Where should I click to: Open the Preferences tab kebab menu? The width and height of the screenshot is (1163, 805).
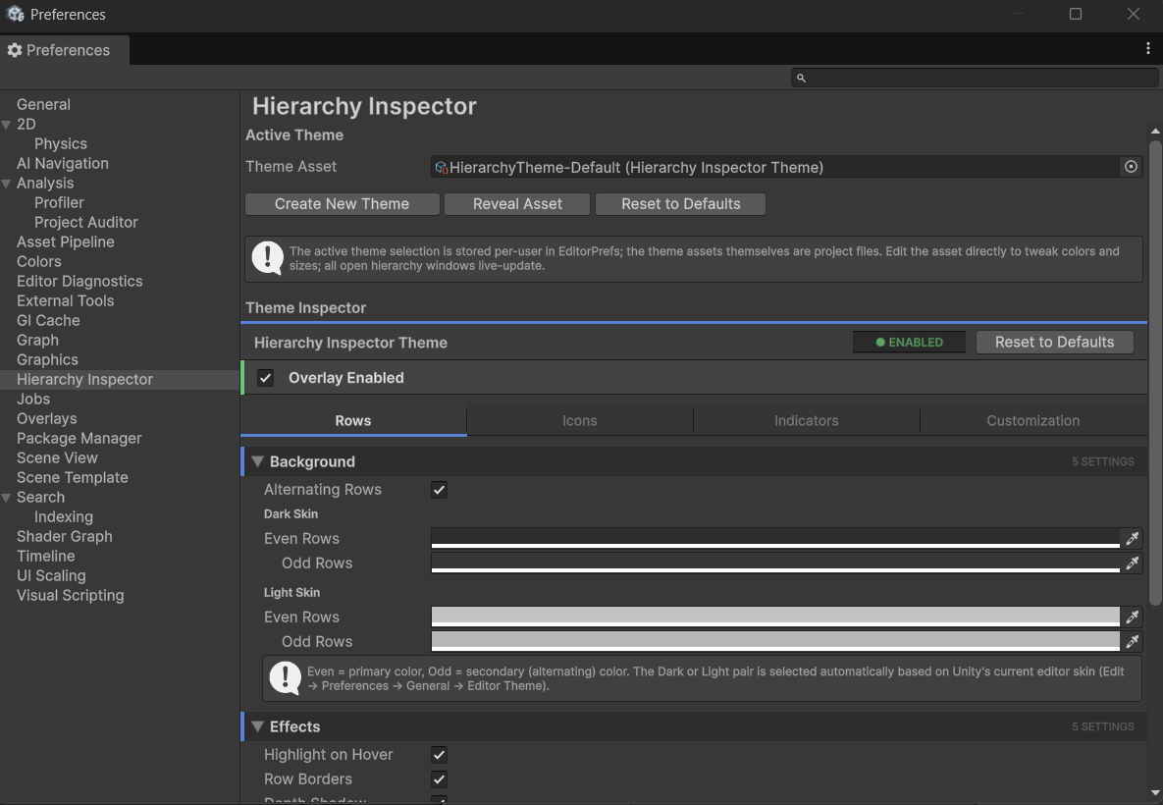coord(1148,49)
